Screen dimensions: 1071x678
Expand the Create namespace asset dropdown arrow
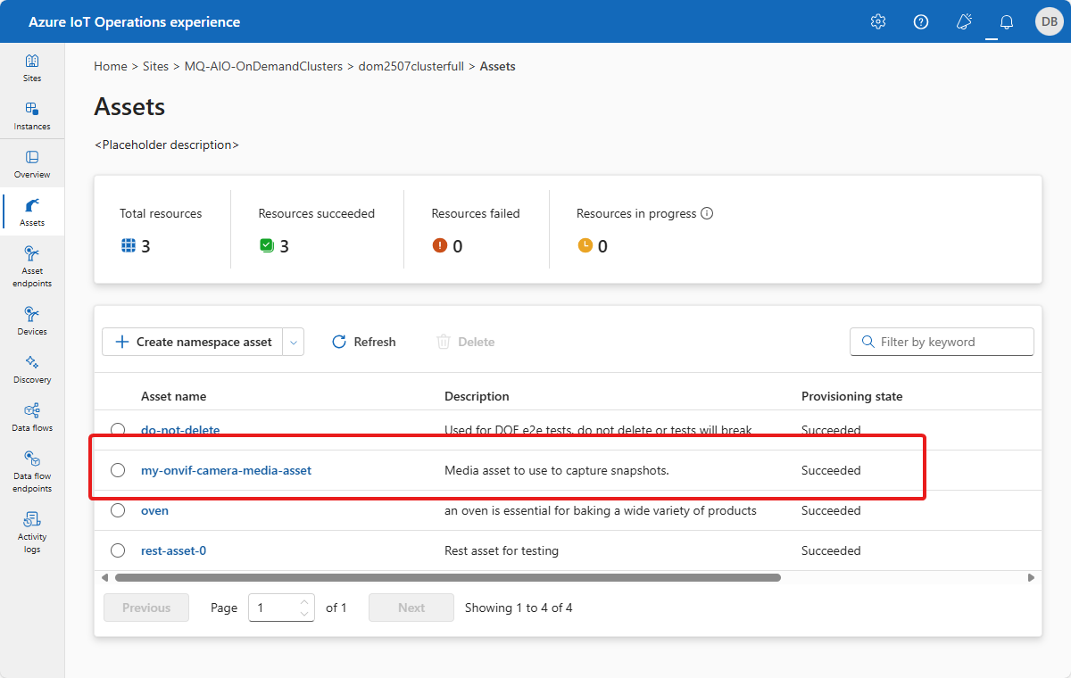(x=294, y=342)
